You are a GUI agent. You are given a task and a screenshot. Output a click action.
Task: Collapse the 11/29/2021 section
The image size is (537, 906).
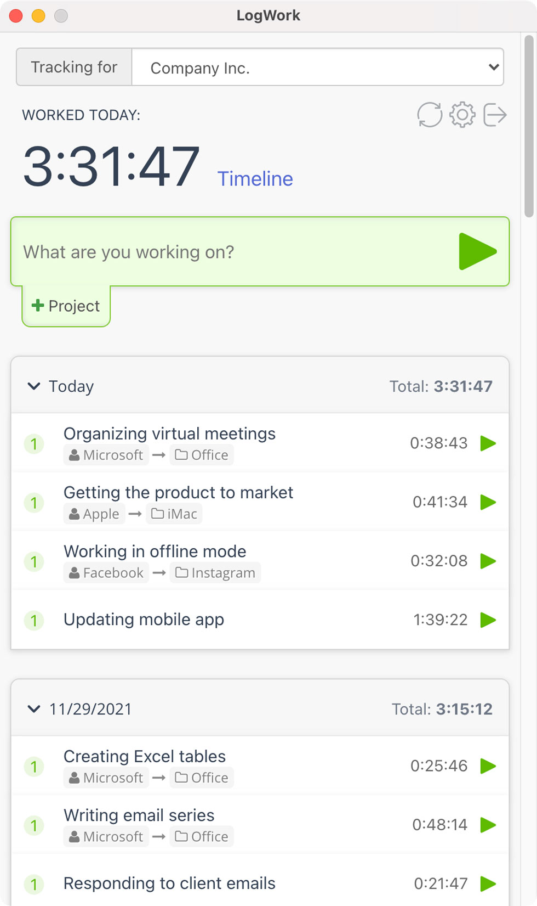pyautogui.click(x=34, y=709)
